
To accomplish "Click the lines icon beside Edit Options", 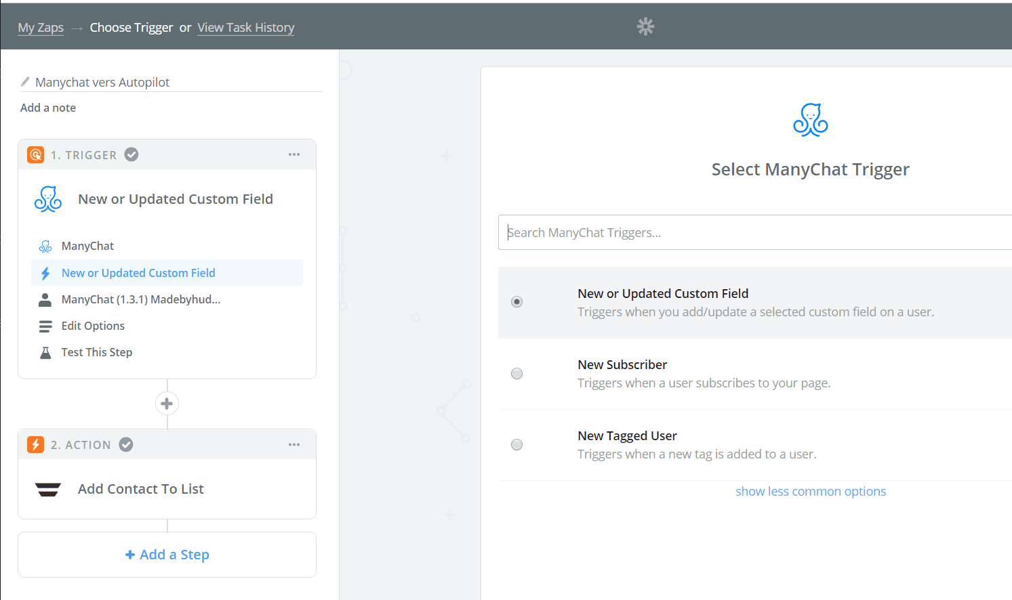I will pyautogui.click(x=45, y=326).
